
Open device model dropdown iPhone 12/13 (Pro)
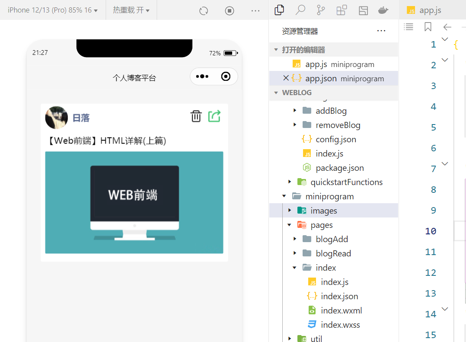(x=53, y=10)
